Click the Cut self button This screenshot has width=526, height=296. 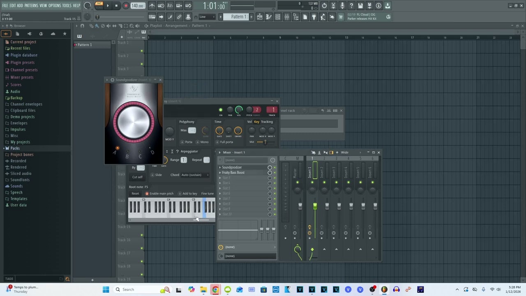click(137, 177)
